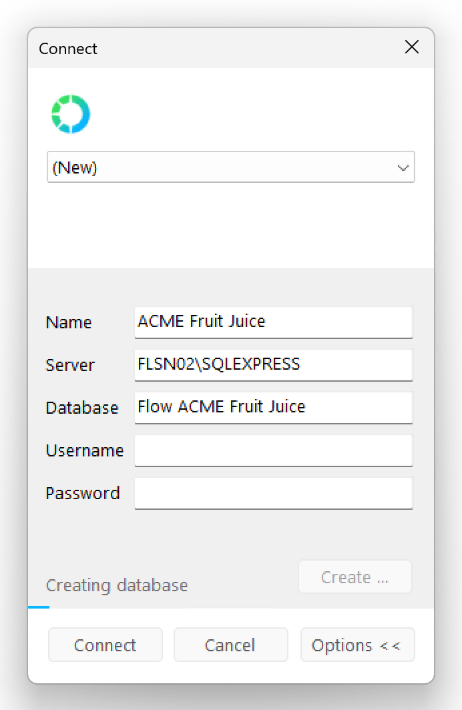The image size is (462, 710).
Task: Collapse options using the Options << button
Action: [x=357, y=645]
